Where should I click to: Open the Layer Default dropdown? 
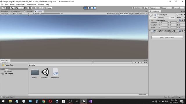click(x=180, y=17)
